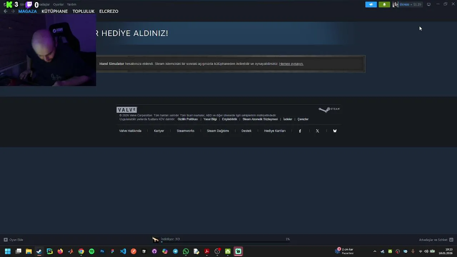The image size is (457, 257).
Task: Go forward with the right navigation arrow
Action: coord(13,11)
